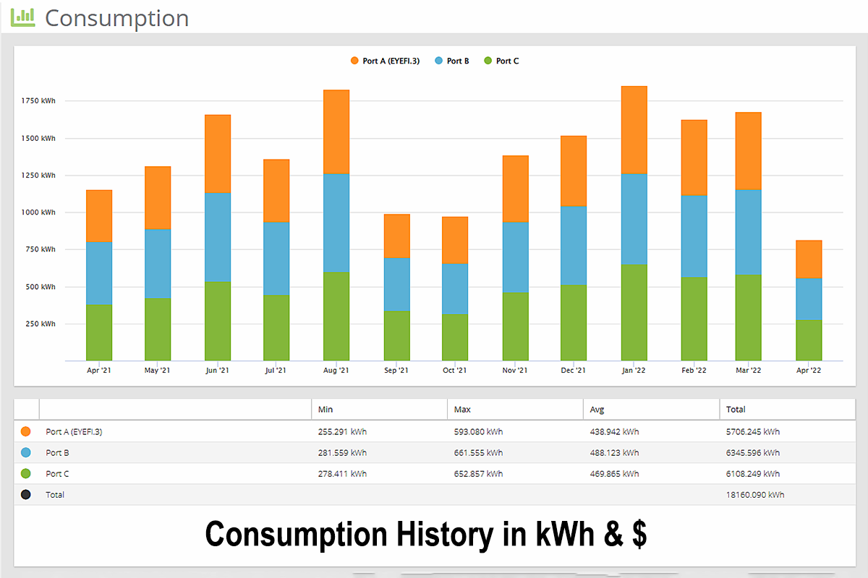The height and width of the screenshot is (578, 868).
Task: Select the Jan '22 green Port C segment
Action: [634, 312]
